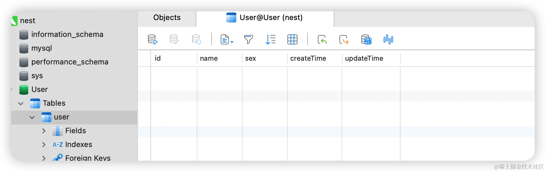Click the Sort rows icon

[x=270, y=39]
